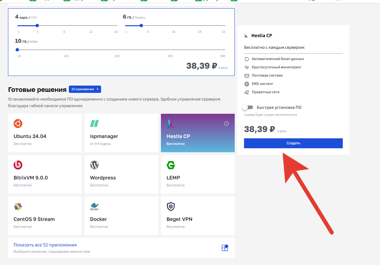Click the Hestia CP logo in summary panel
The width and height of the screenshot is (380, 265).
pyautogui.click(x=246, y=35)
